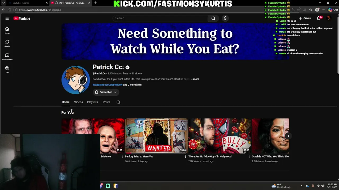Select the channel Videos tab
This screenshot has height=190, width=339.
pyautogui.click(x=78, y=102)
